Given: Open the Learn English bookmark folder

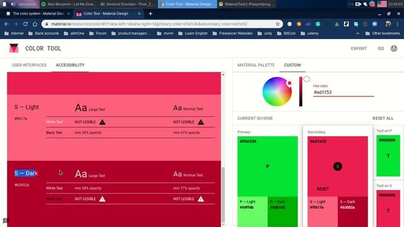Looking at the screenshot, I should pyautogui.click(x=193, y=33).
